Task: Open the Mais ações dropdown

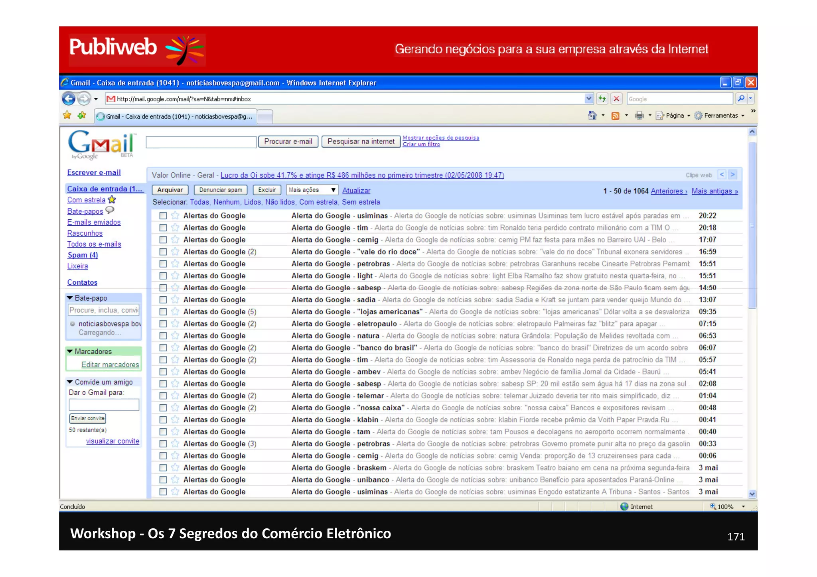Action: [x=312, y=190]
